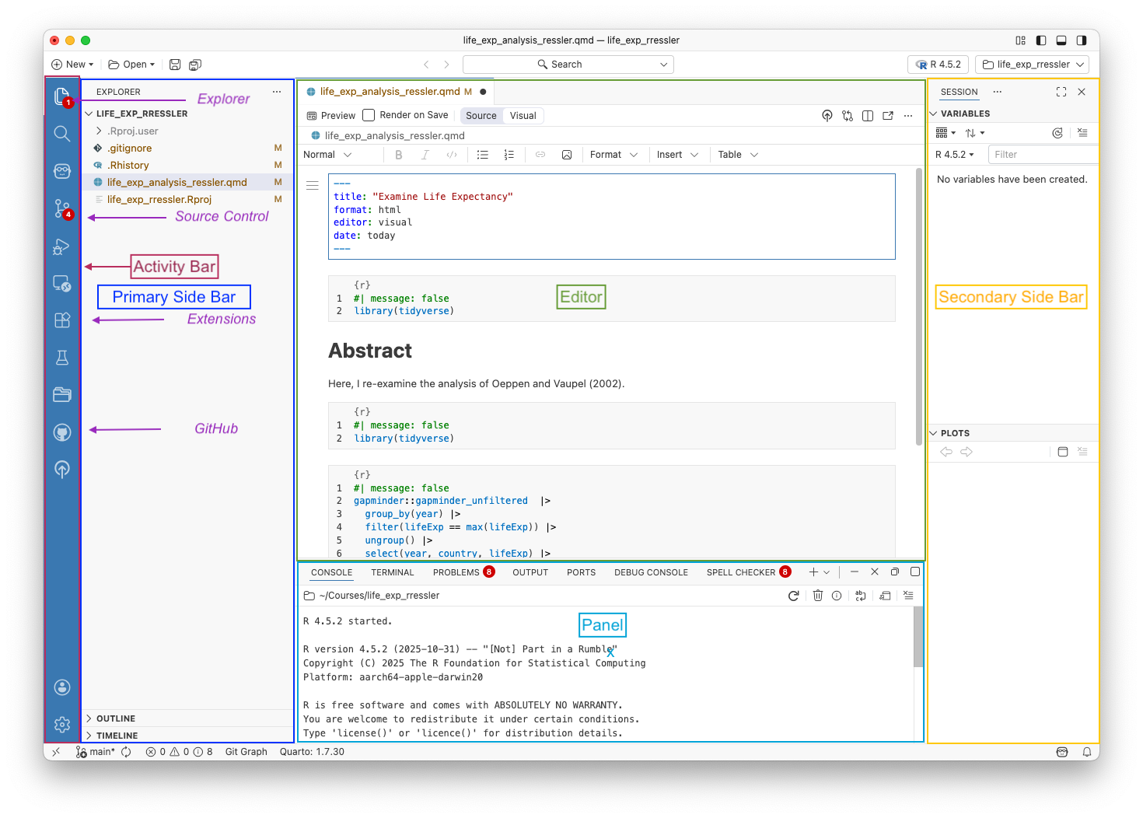Clear the console with the trash icon
The height and width of the screenshot is (818, 1143).
[x=817, y=595]
